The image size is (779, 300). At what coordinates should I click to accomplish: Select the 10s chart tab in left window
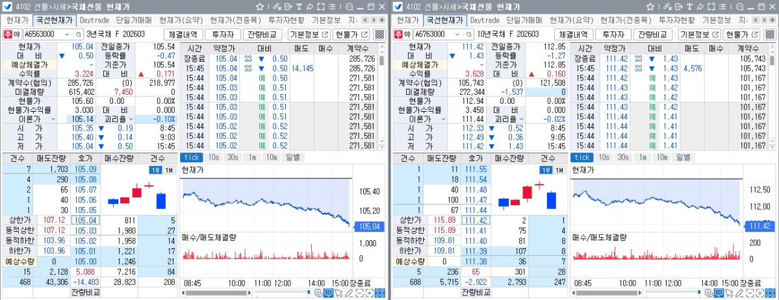point(214,157)
